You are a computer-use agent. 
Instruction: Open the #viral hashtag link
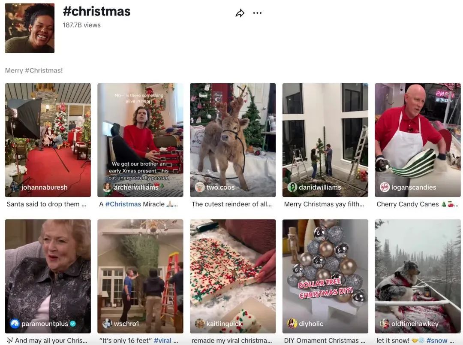[162, 341]
